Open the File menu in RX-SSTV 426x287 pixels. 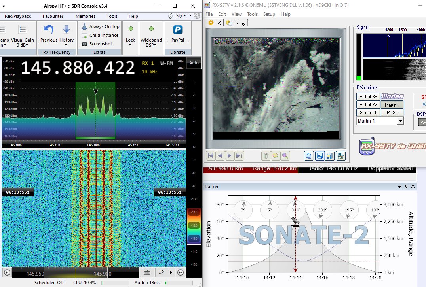pos(209,14)
